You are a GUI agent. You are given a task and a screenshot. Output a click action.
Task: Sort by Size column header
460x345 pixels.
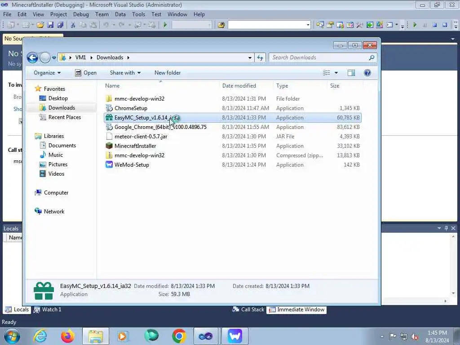coord(345,86)
